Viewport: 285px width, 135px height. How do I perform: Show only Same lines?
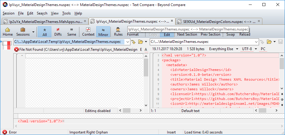coord(72,32)
